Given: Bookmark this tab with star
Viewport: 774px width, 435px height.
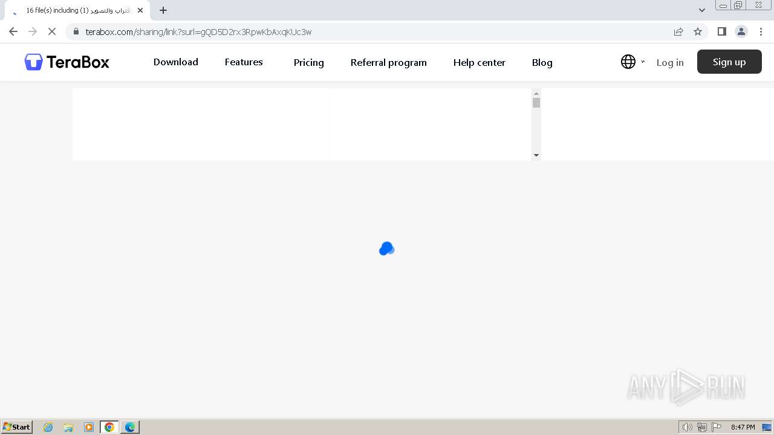Looking at the screenshot, I should 698,31.
